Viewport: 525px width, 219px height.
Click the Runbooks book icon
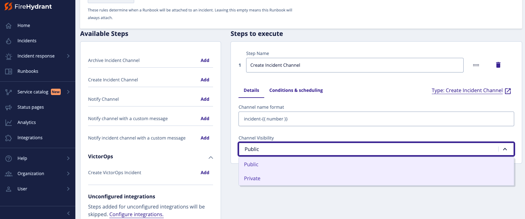(9, 72)
